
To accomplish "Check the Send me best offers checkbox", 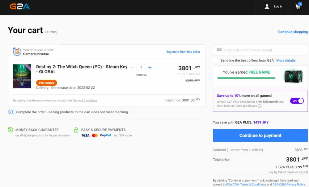I will click(216, 60).
